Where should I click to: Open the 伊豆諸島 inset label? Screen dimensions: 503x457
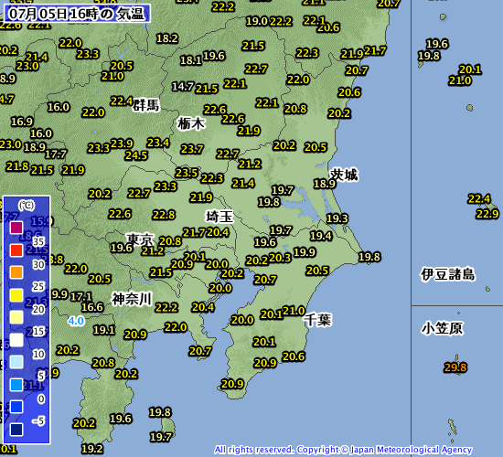pyautogui.click(x=448, y=274)
